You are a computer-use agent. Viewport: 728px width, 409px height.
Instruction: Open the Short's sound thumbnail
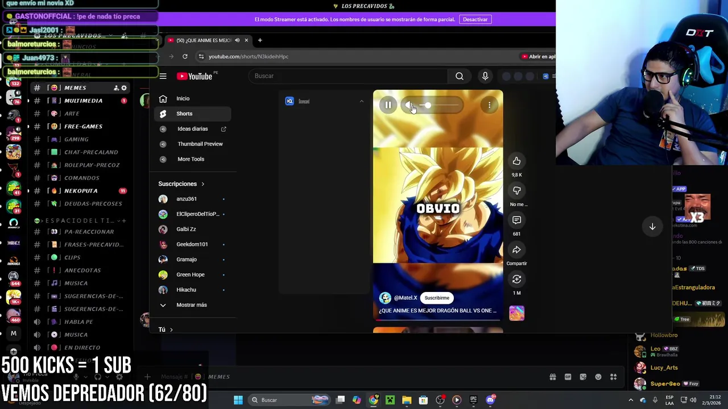[516, 313]
